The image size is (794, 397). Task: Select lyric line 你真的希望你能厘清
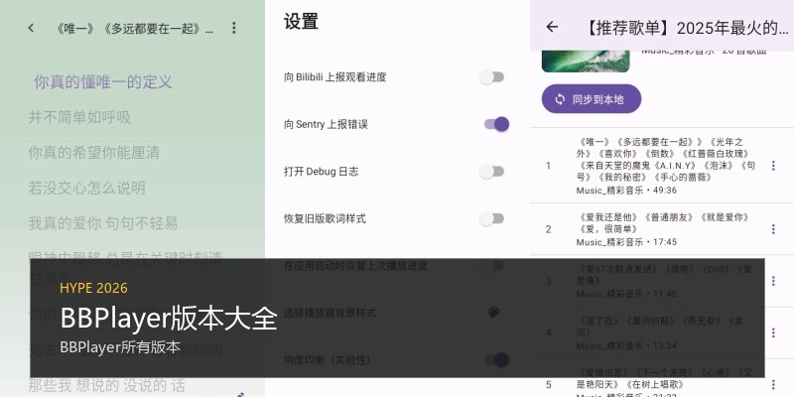point(94,153)
